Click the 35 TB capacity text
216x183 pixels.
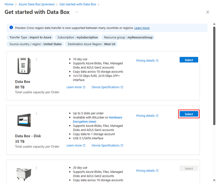click(20, 142)
